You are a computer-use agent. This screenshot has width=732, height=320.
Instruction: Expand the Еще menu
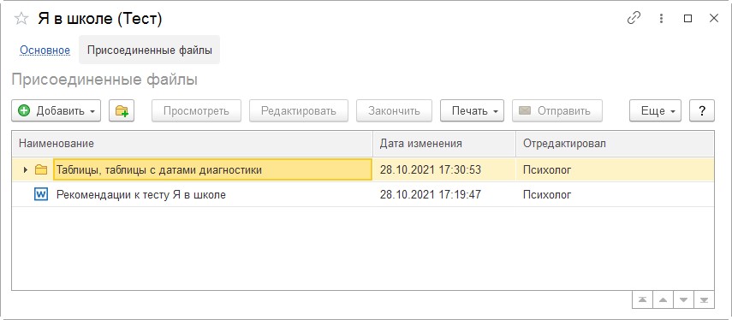(x=656, y=110)
